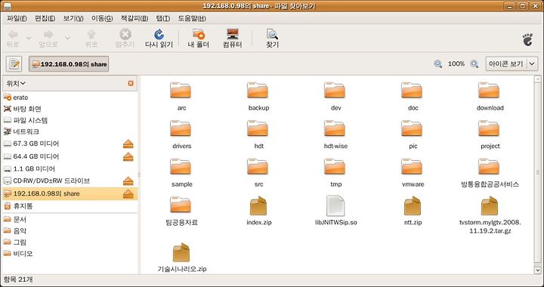Select the project folder icon

click(489, 128)
